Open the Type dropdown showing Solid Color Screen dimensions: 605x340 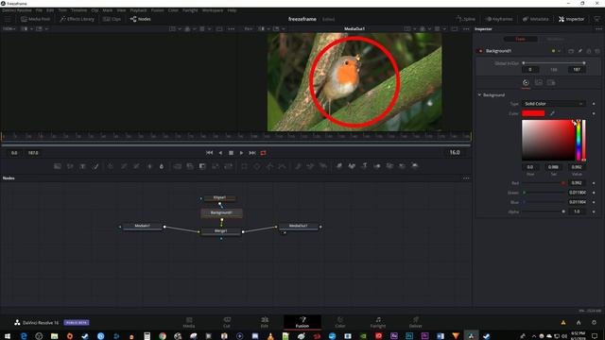coord(553,104)
